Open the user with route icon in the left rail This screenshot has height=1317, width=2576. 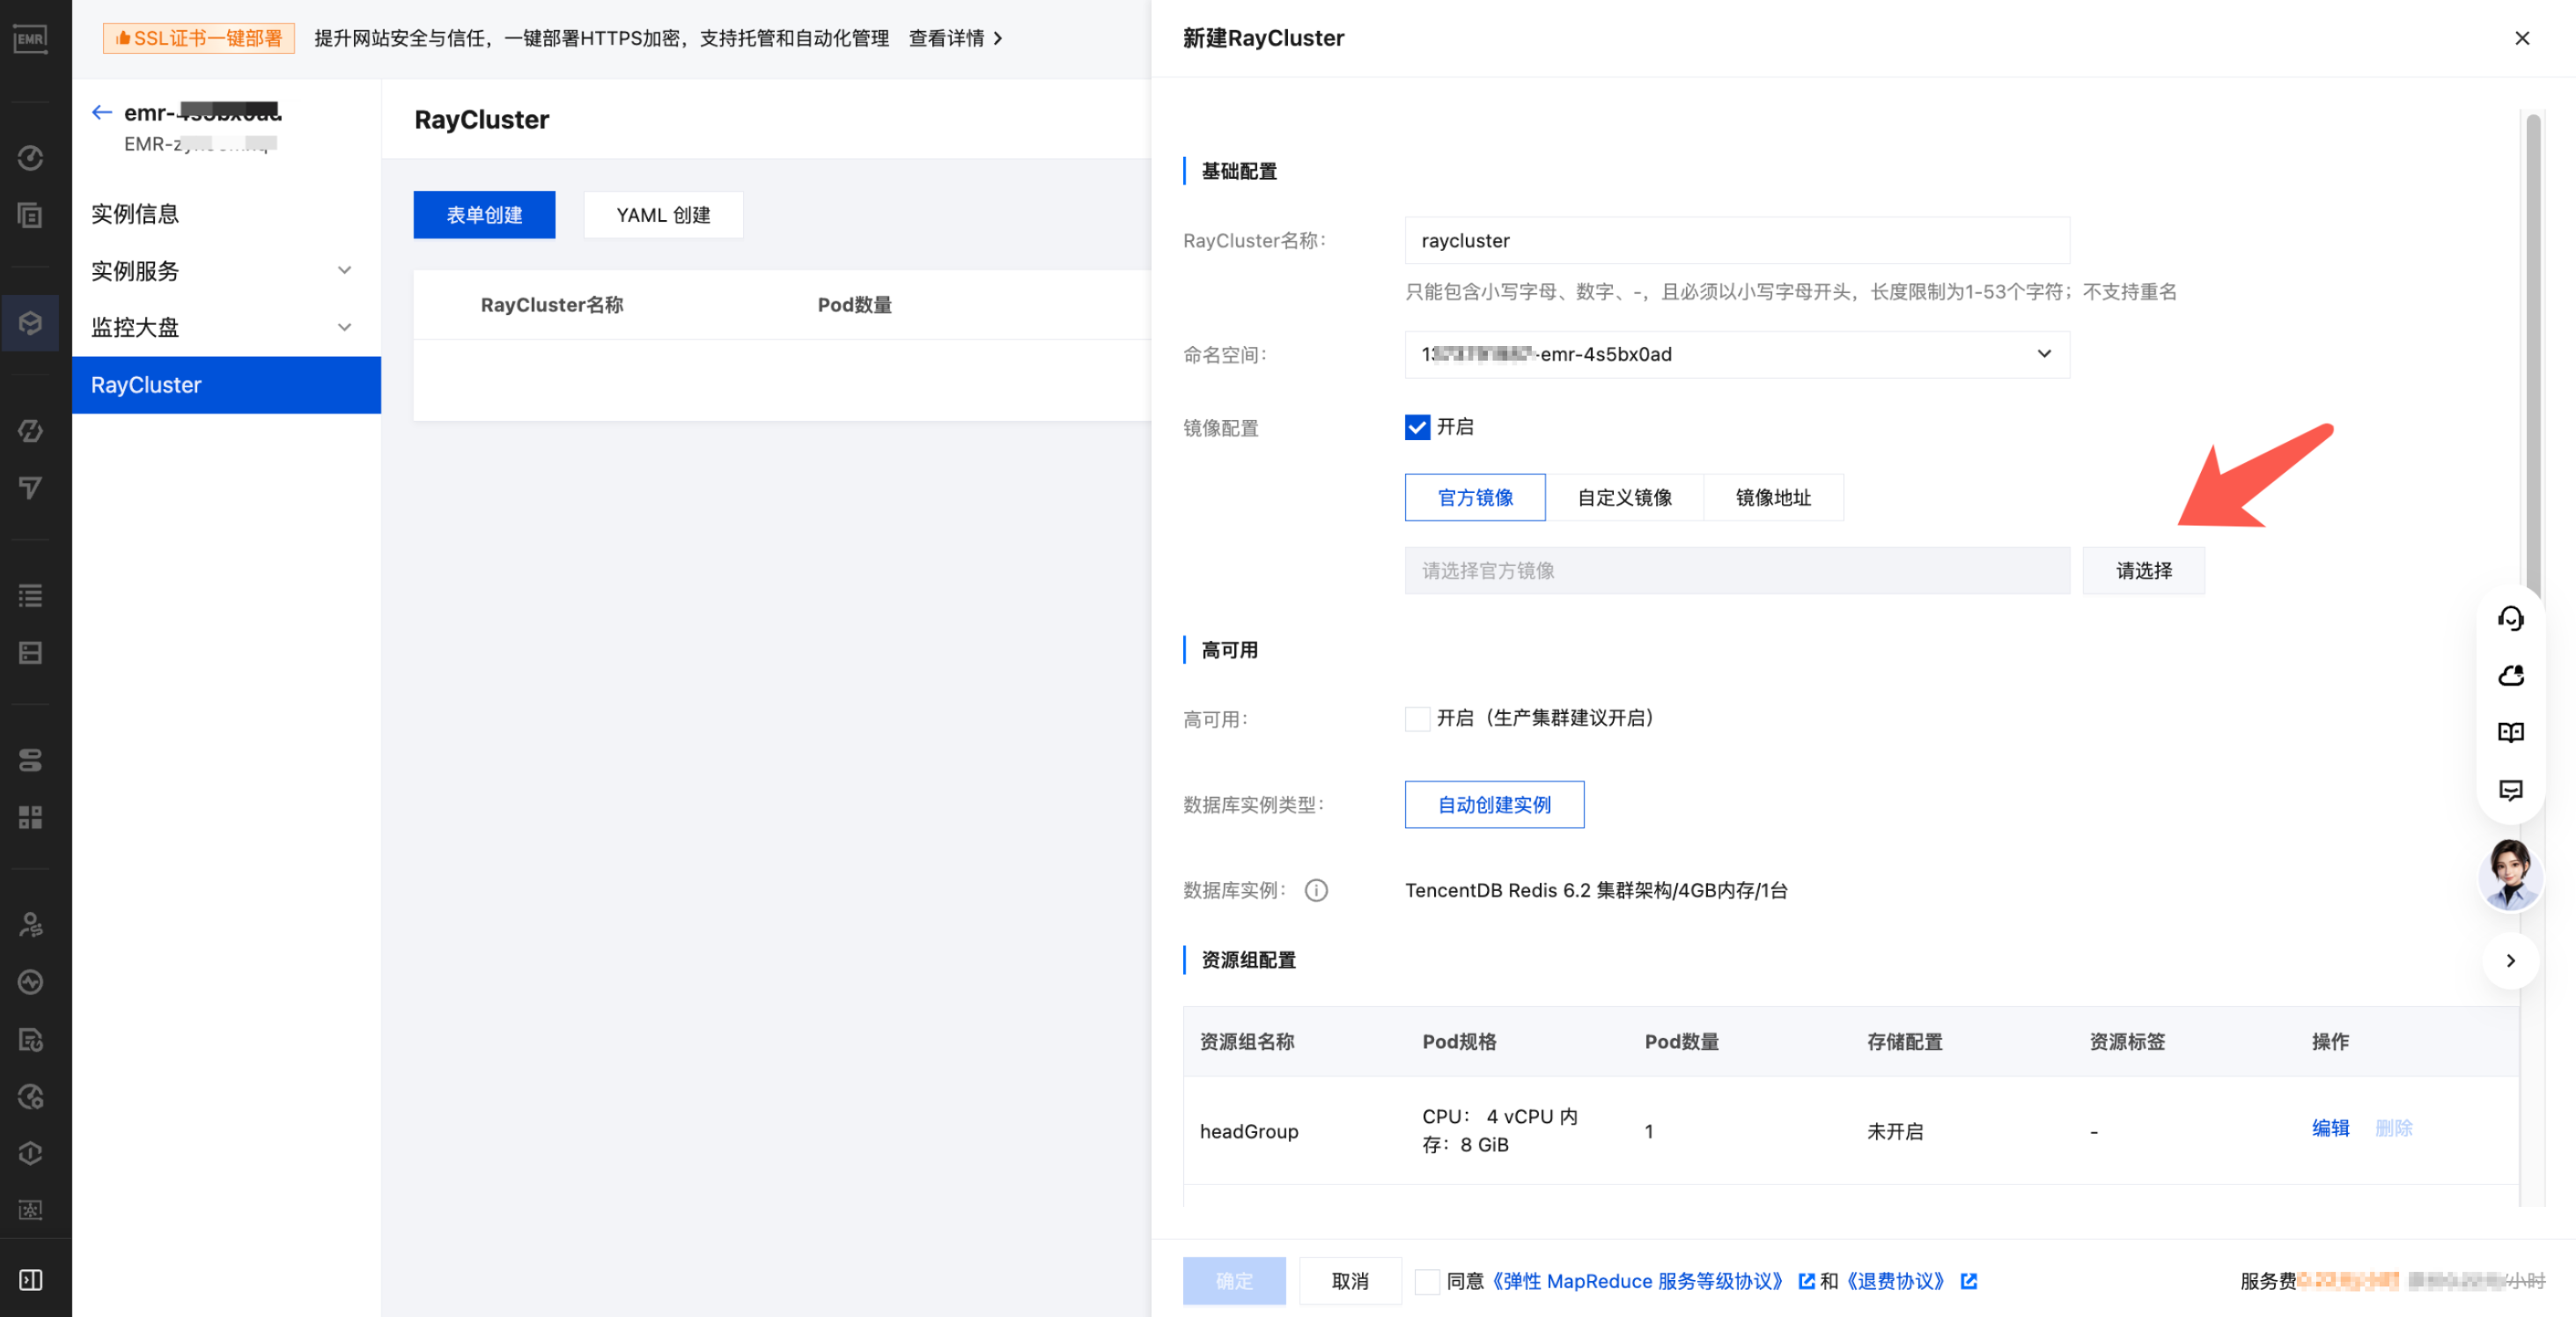pyautogui.click(x=30, y=925)
